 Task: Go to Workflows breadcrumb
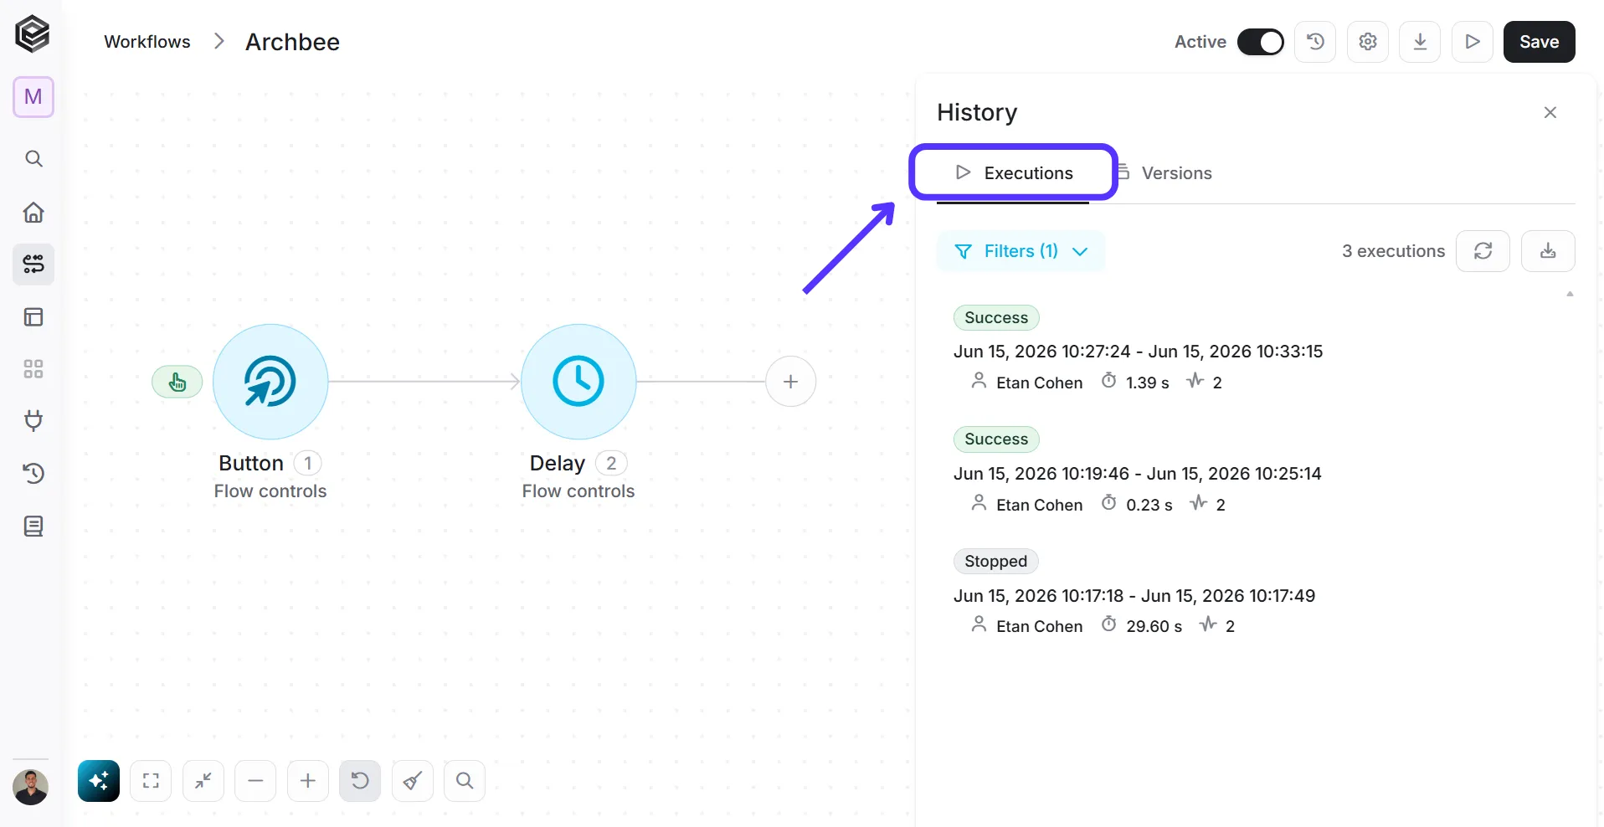[147, 42]
